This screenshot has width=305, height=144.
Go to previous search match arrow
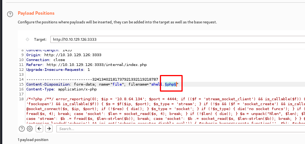pos(39,129)
